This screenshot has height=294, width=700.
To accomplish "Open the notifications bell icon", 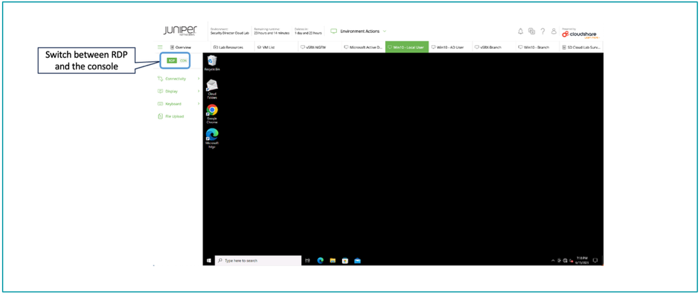I will click(521, 31).
